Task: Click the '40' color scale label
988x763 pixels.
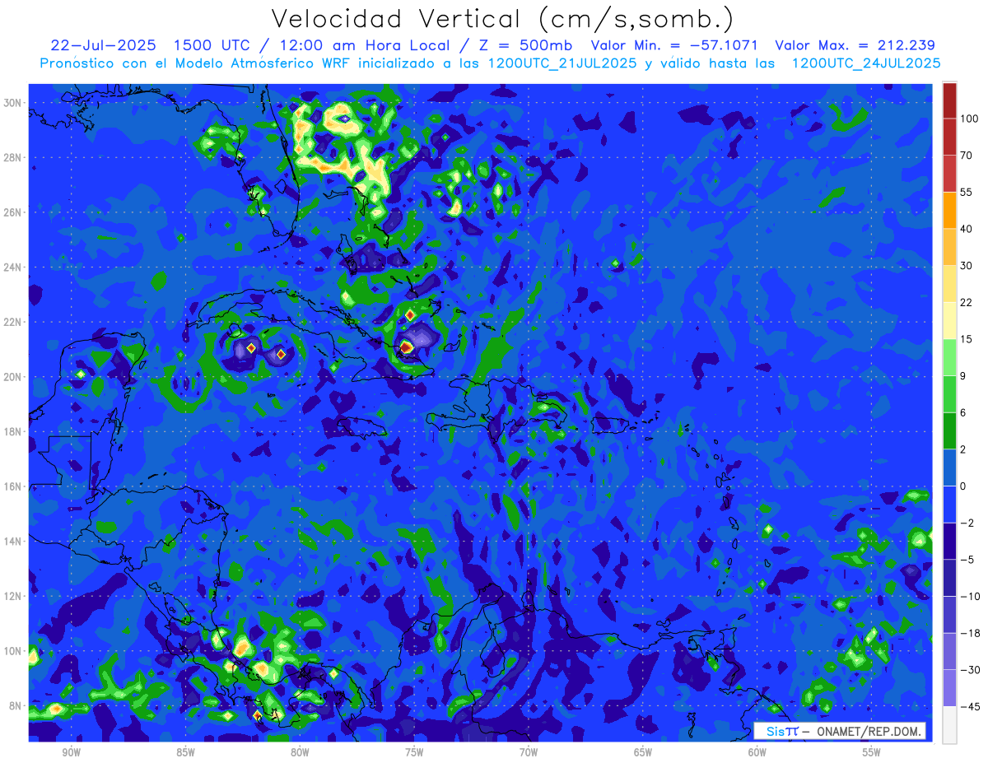Action: (967, 229)
